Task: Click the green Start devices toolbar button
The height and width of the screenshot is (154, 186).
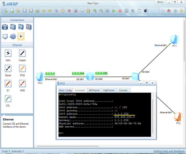Action: click(x=114, y=11)
